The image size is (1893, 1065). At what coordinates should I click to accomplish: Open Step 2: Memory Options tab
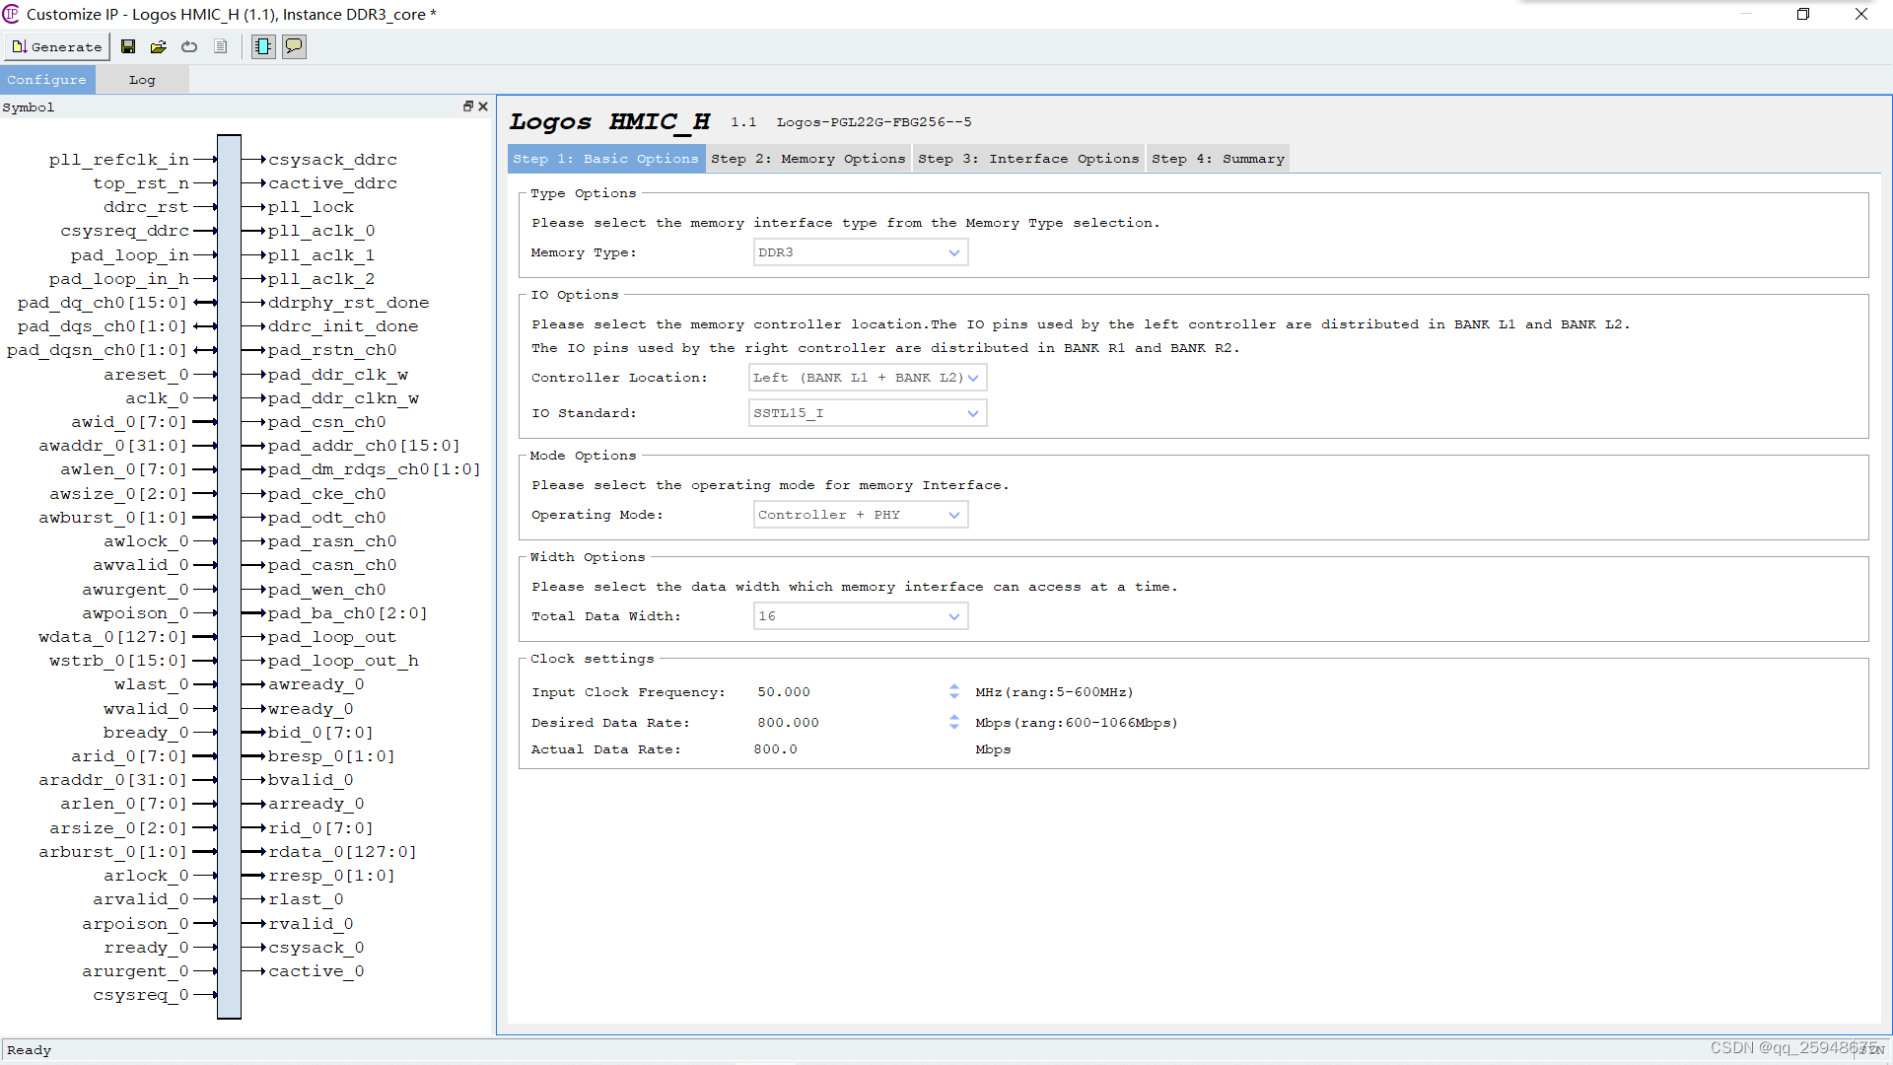point(807,159)
